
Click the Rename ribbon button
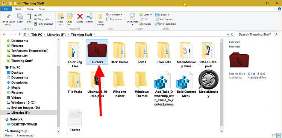pos(89,18)
